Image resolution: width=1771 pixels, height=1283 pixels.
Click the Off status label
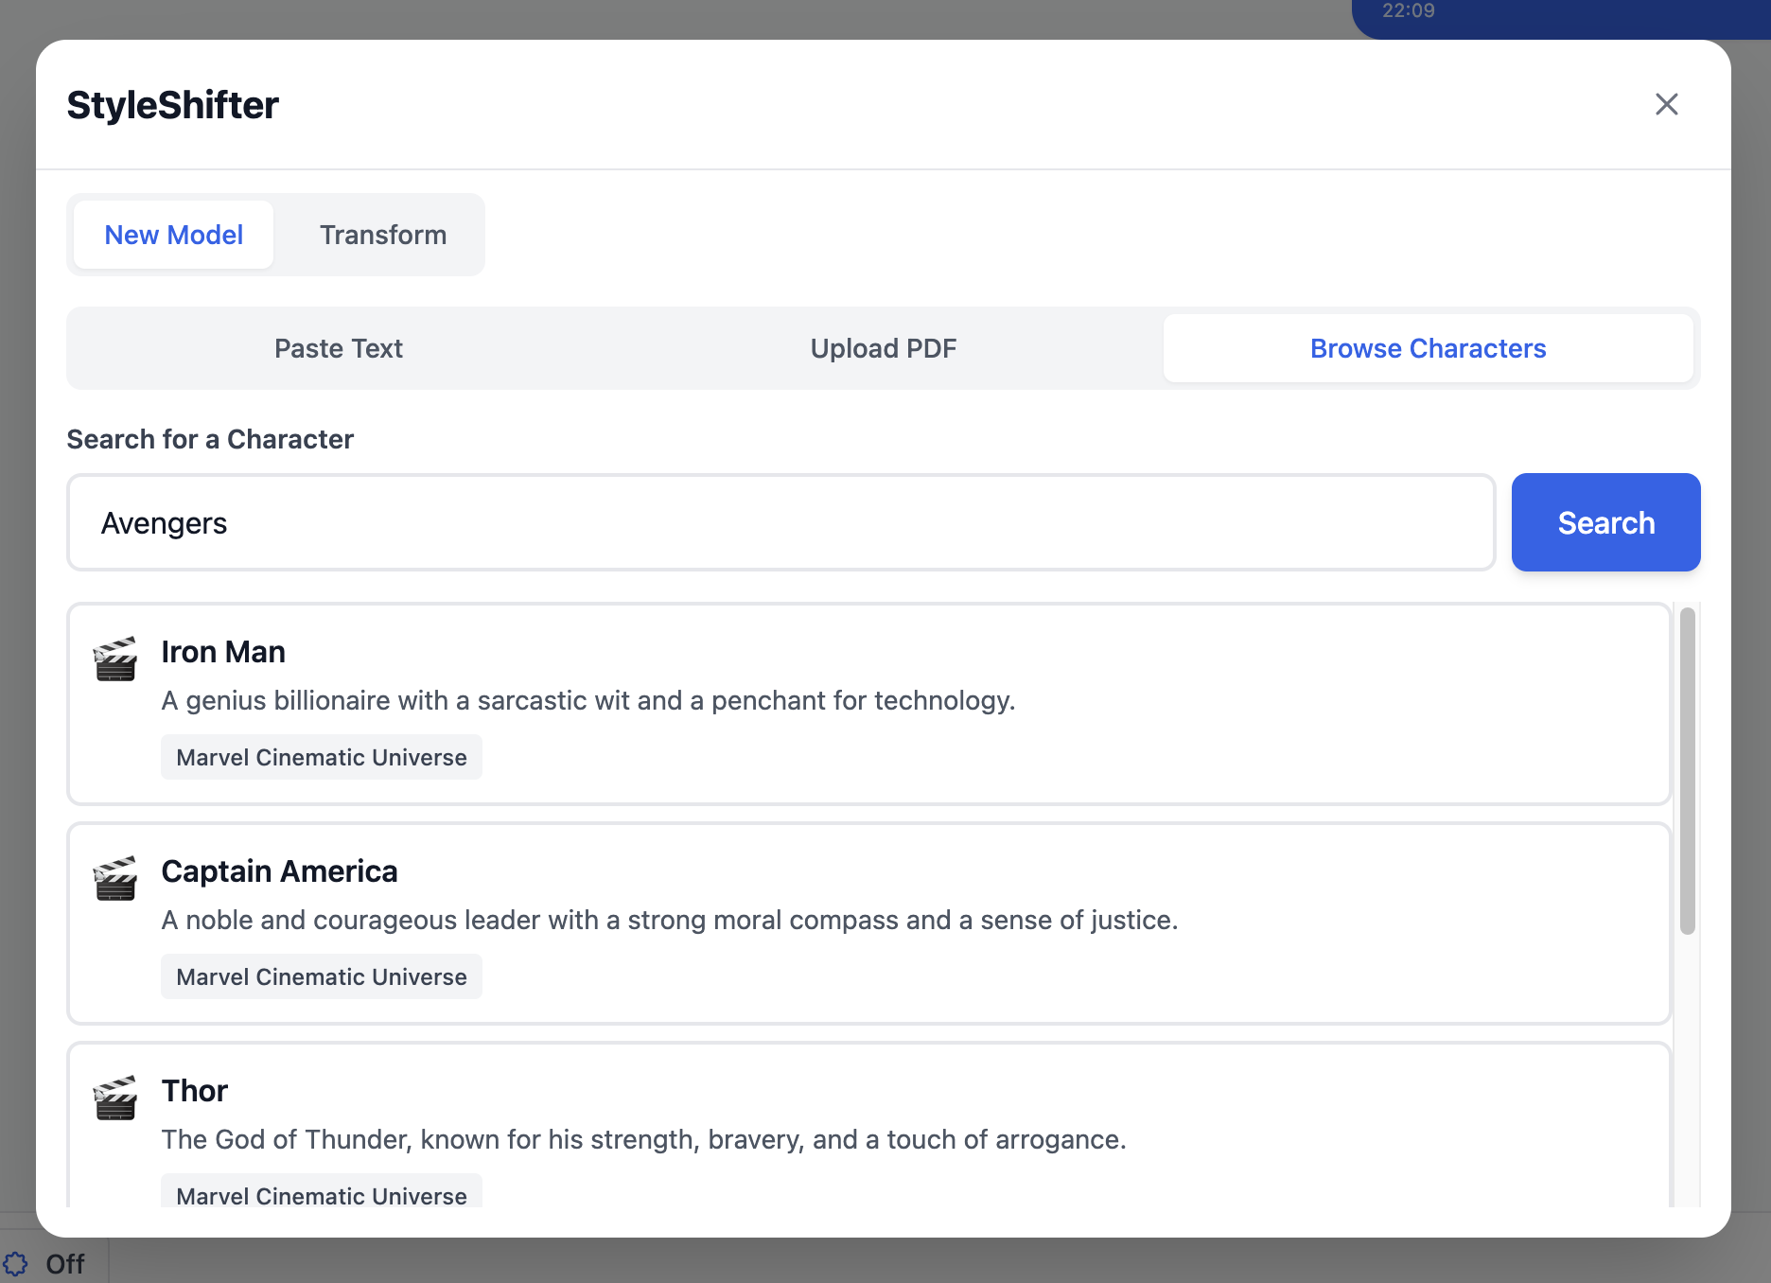click(x=65, y=1264)
